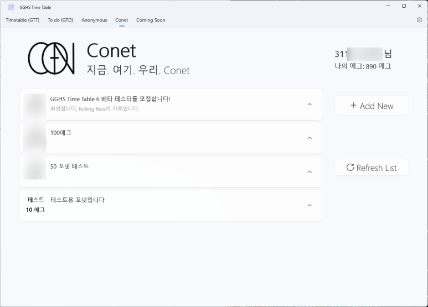
Task: Click the 10 에그 price label
Action: tap(35, 210)
